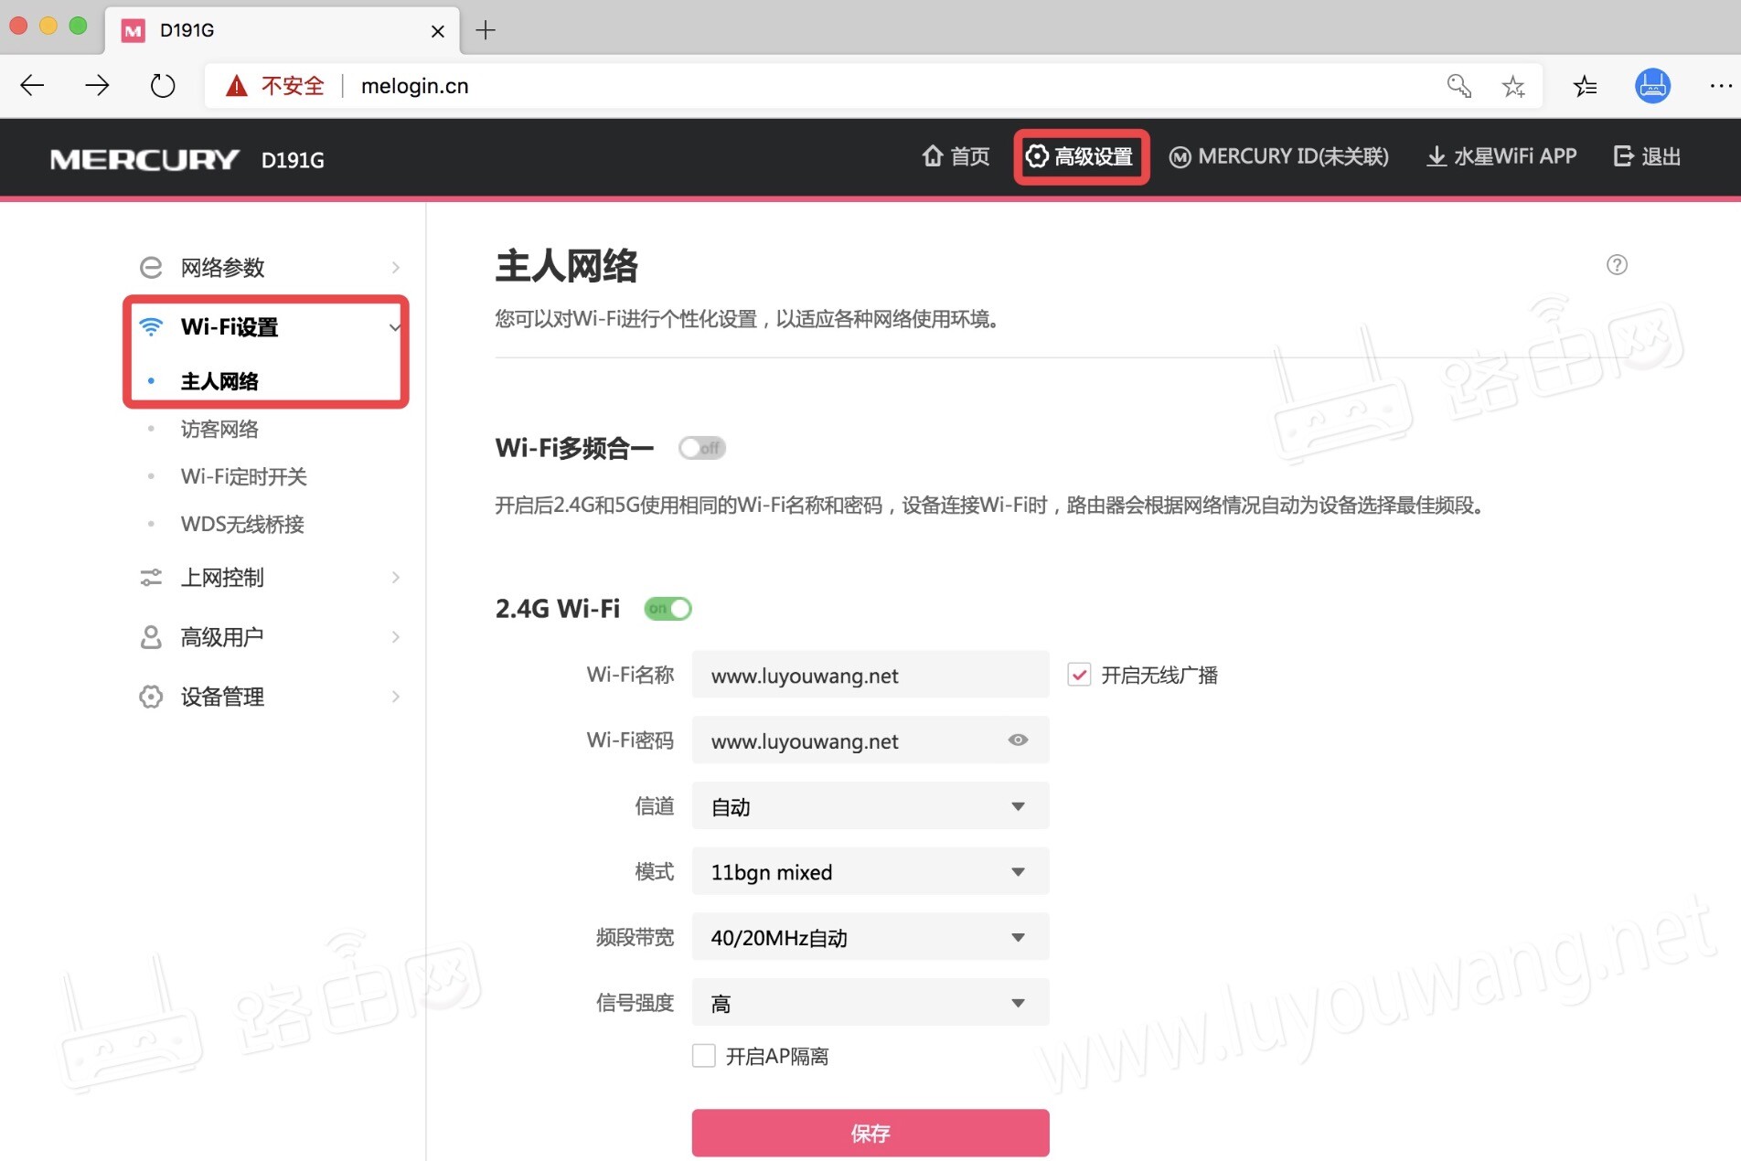
Task: Click the internet control sliders icon
Action: point(151,578)
